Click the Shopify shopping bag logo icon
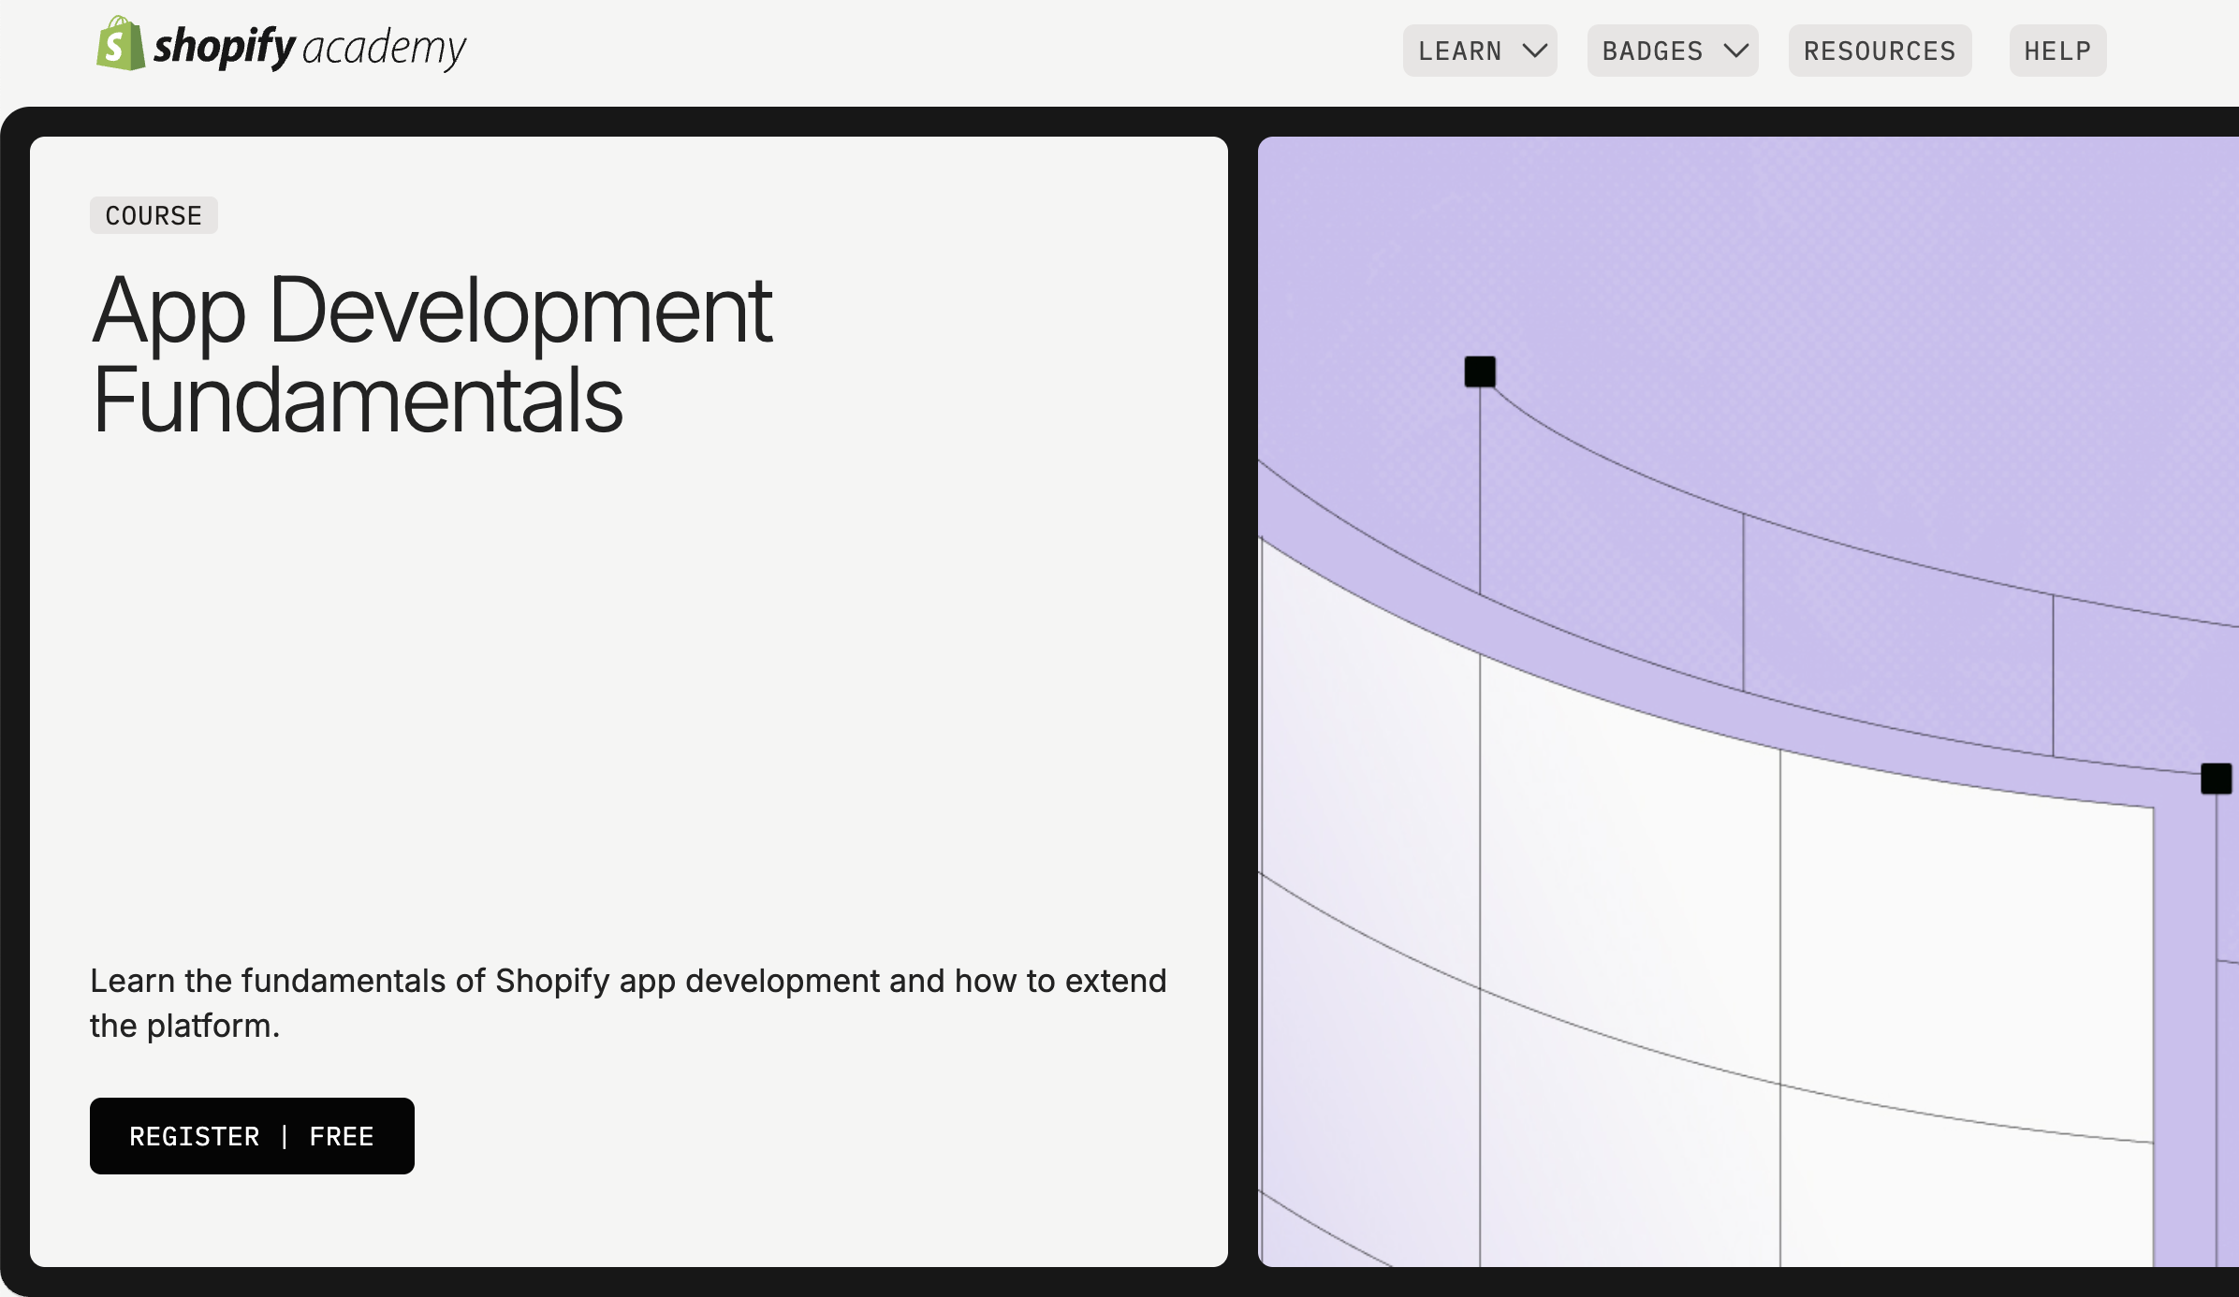2239x1297 pixels. [121, 43]
